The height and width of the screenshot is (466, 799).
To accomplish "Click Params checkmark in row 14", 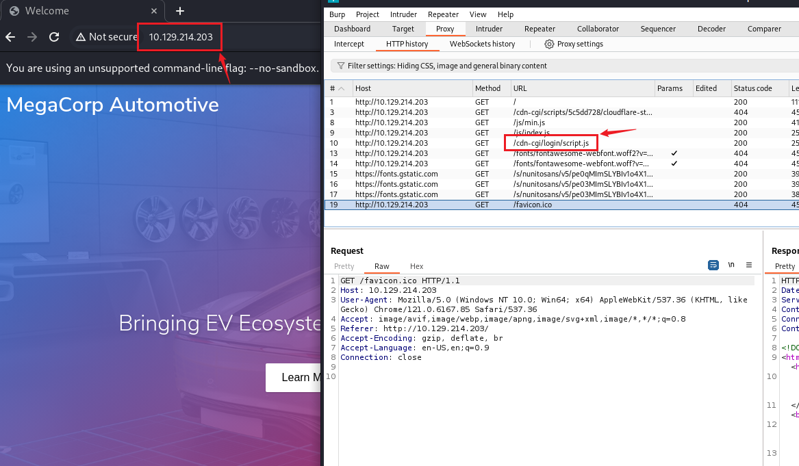I will [674, 164].
